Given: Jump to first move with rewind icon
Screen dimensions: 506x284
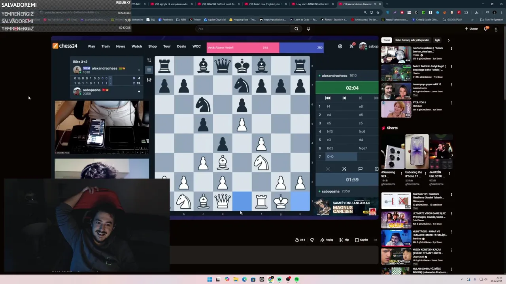Looking at the screenshot, I should (x=328, y=98).
